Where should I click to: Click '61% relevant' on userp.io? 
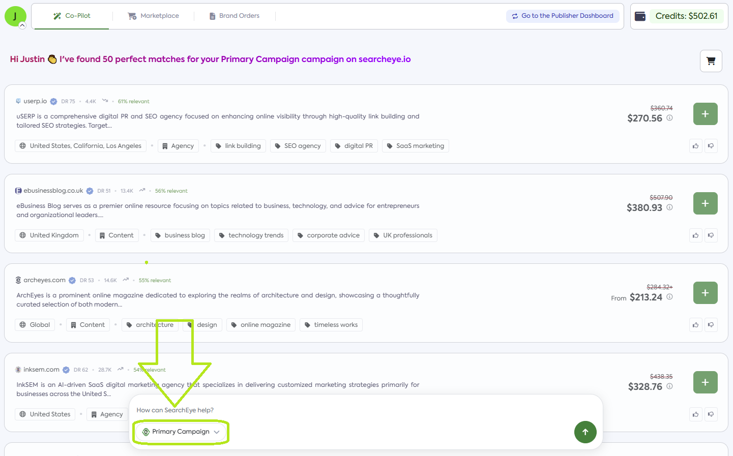point(134,102)
